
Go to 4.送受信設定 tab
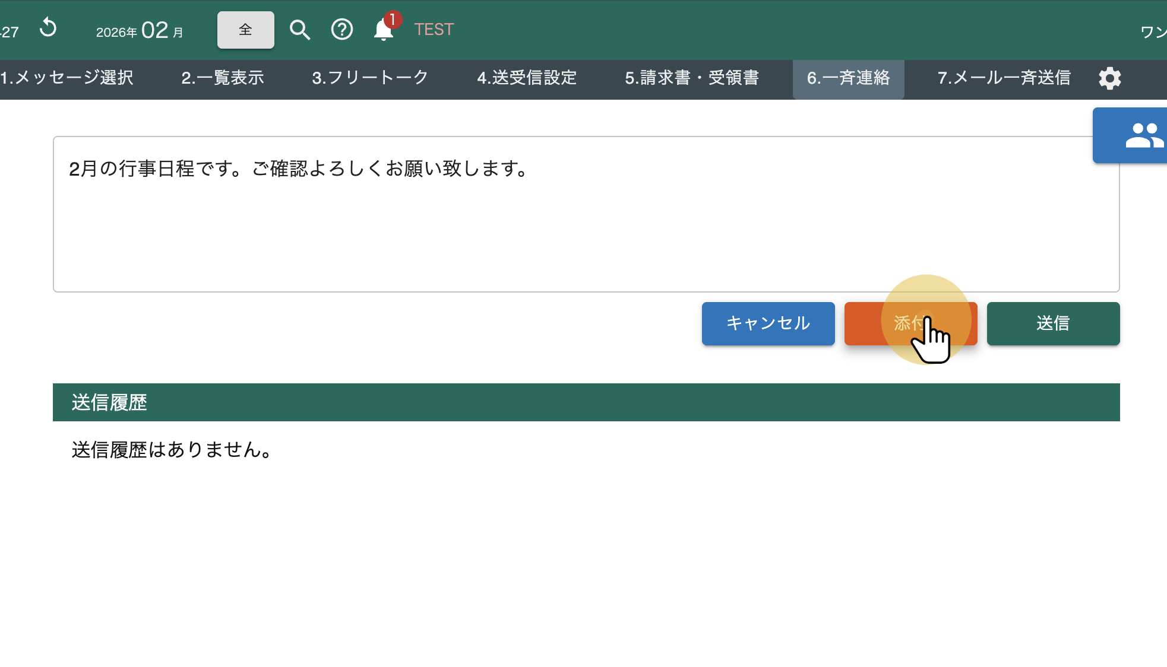pos(527,78)
